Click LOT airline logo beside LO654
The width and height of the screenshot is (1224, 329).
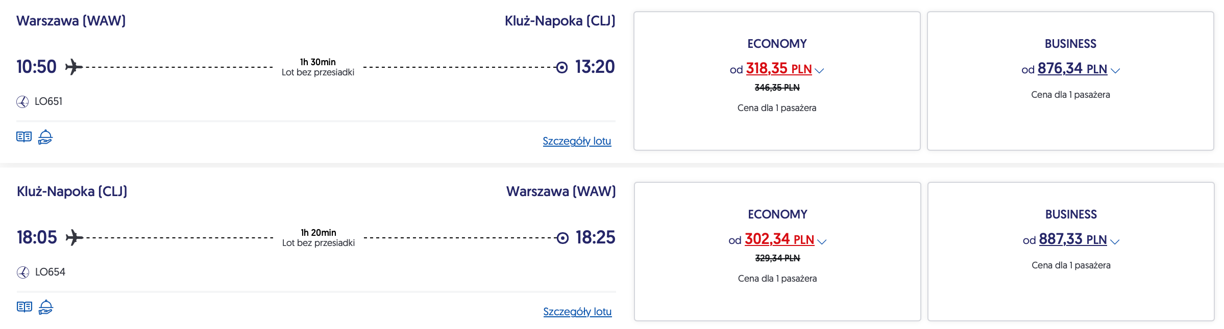point(23,272)
